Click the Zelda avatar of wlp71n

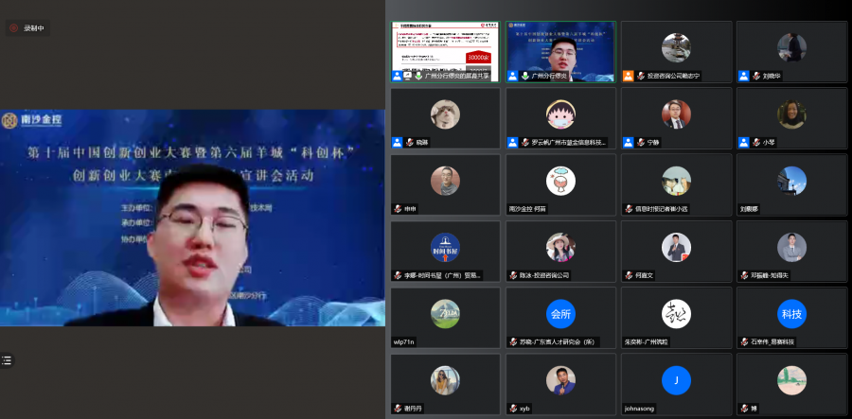pos(445,313)
